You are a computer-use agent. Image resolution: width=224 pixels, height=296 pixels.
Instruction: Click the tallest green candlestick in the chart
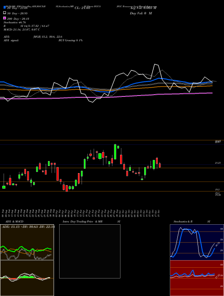[x=115, y=152]
